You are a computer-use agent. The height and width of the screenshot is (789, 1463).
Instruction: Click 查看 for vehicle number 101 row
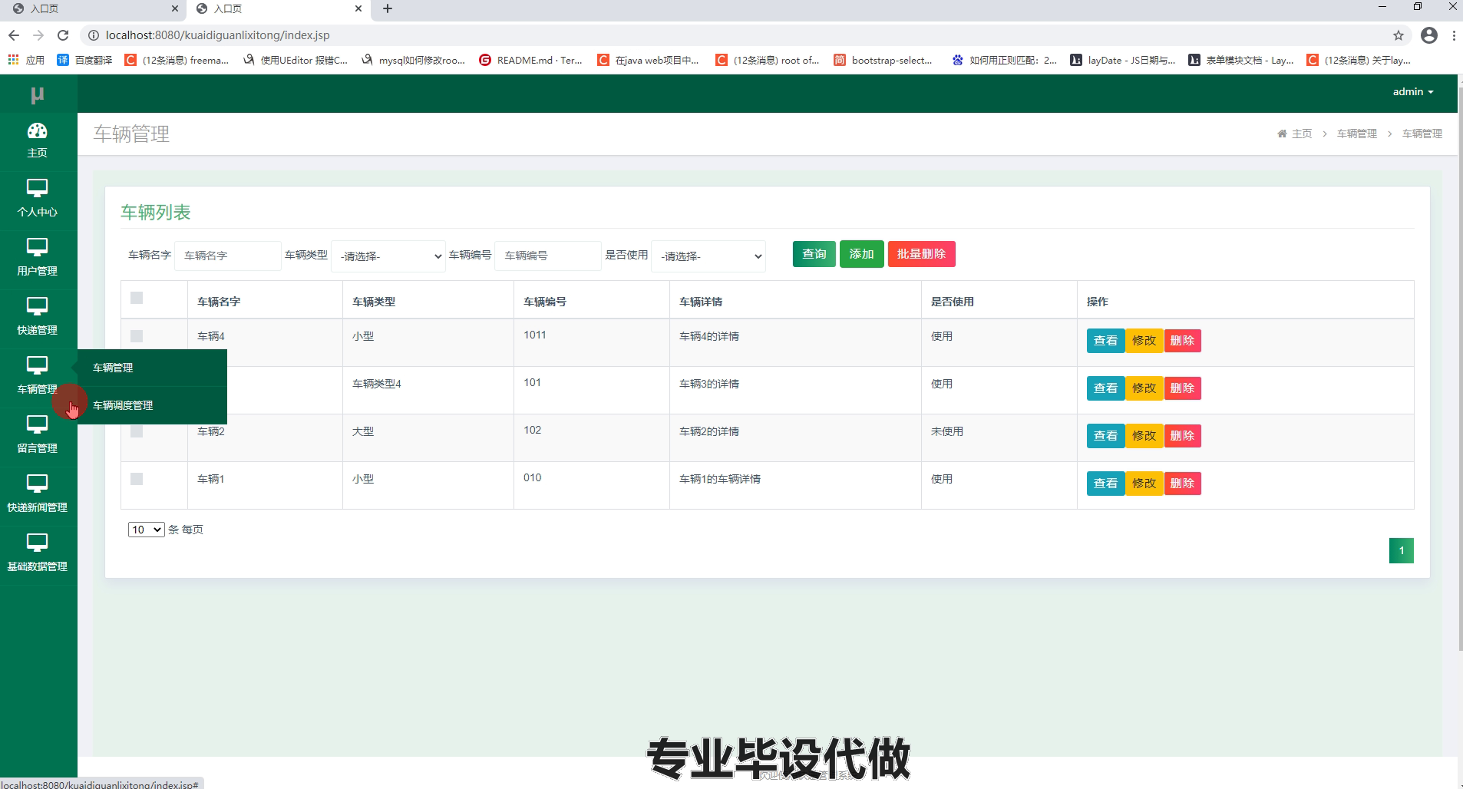[1105, 388]
